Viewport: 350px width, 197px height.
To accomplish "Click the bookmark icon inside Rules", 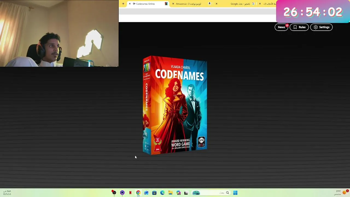I will [295, 27].
